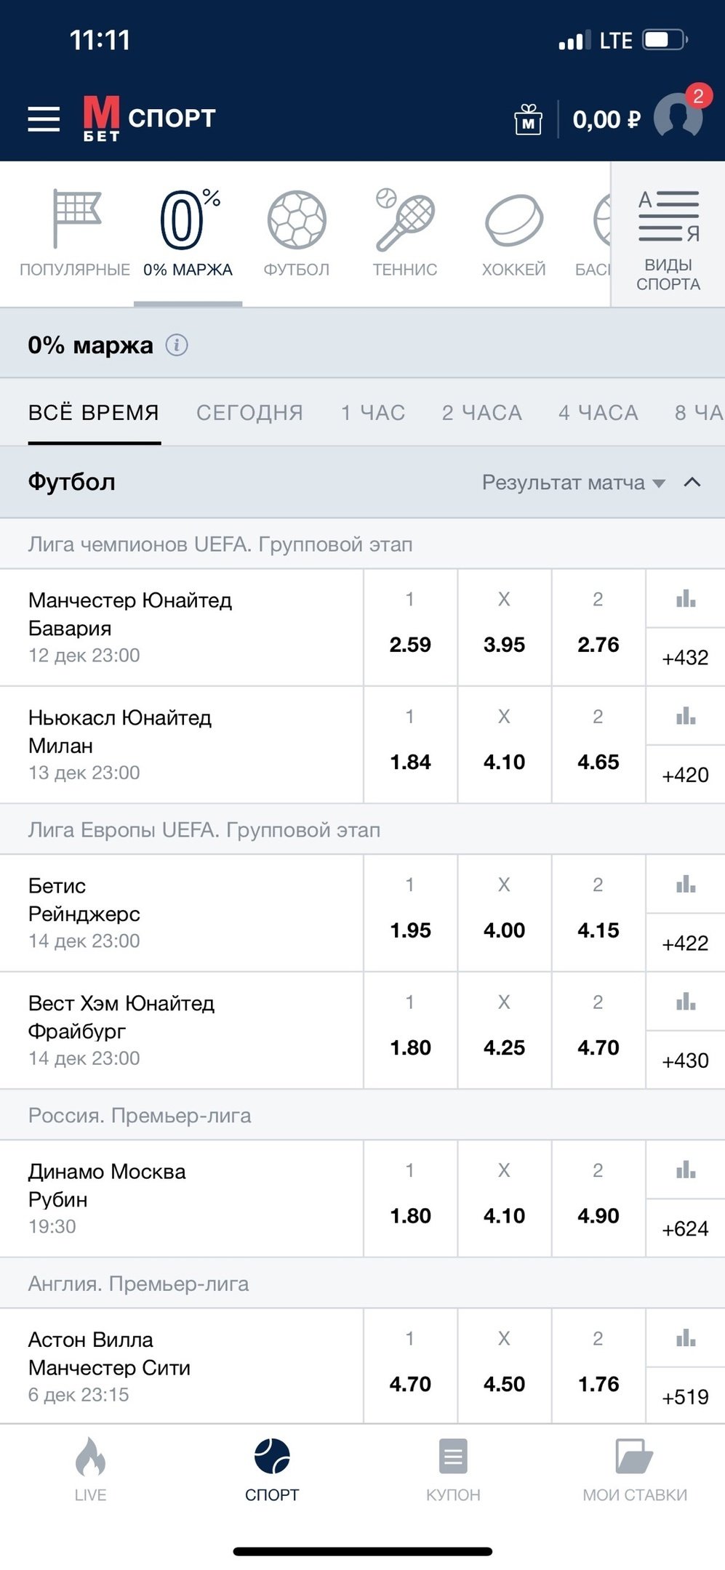This screenshot has width=725, height=1570.
Task: Open the Match Result market dropdown
Action: (573, 483)
